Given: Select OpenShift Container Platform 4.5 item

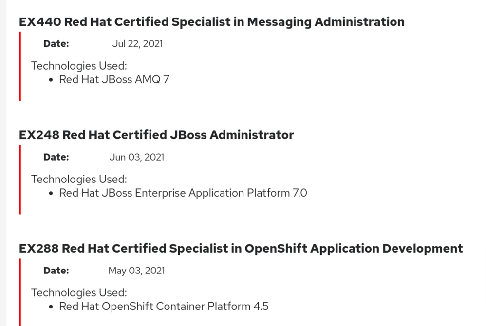Looking at the screenshot, I should tap(164, 307).
